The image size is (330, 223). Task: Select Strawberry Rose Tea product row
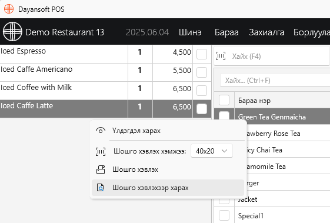click(x=288, y=134)
